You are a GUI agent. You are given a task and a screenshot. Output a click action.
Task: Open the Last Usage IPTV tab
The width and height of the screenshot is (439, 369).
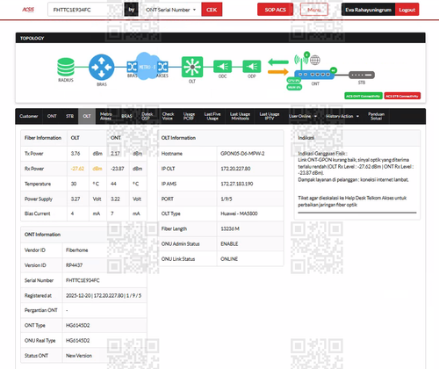(270, 116)
